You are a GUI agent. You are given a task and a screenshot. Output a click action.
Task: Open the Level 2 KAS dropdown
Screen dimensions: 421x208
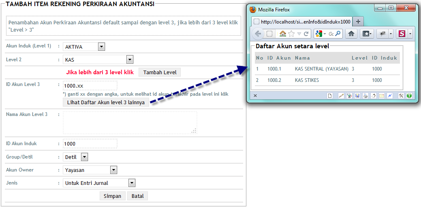point(98,60)
